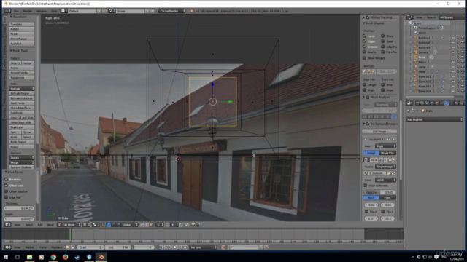
Task: Open the Cycles Render engine dropdown
Action: [172, 11]
